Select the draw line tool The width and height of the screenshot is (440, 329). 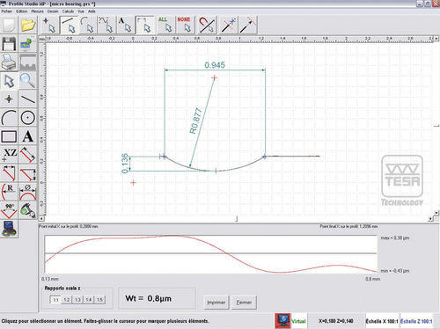pos(28,99)
